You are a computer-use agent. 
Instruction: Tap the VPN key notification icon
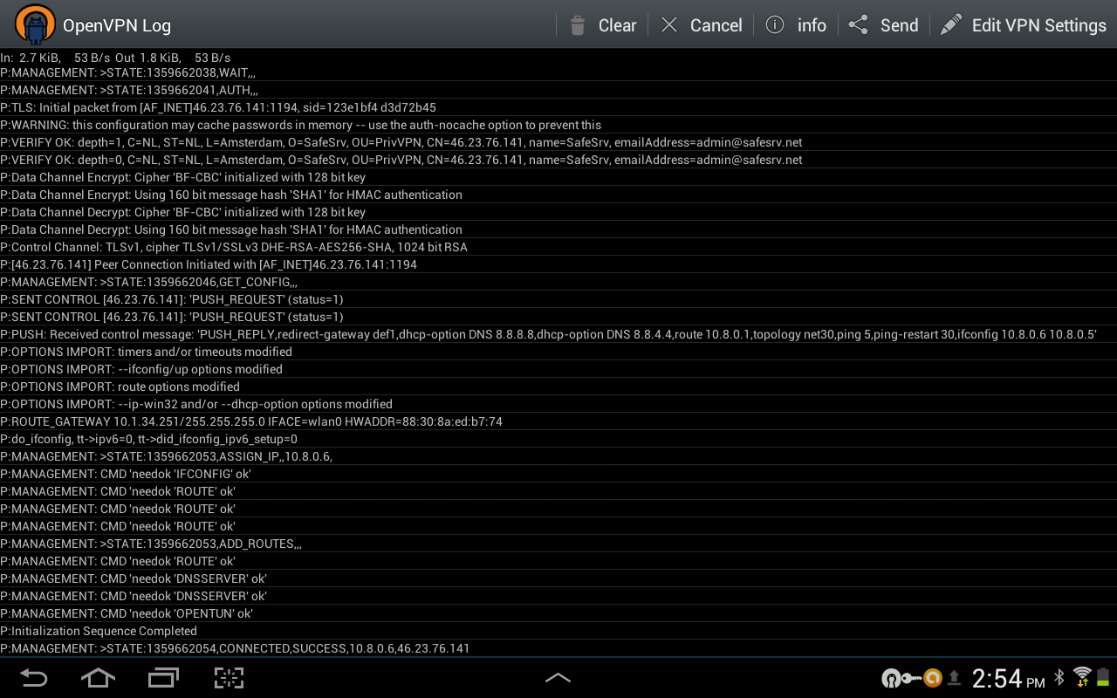912,678
